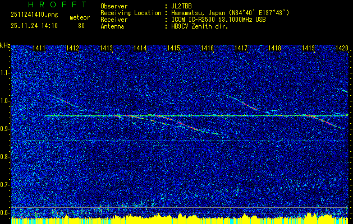The height and width of the screenshot is (224, 353).
Task: Select the 1413 time marker
Action: coord(107,49)
